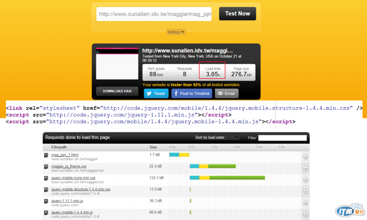Open jquery.mobile.icons.min.css file link
This screenshot has width=367, height=220.
73,178
